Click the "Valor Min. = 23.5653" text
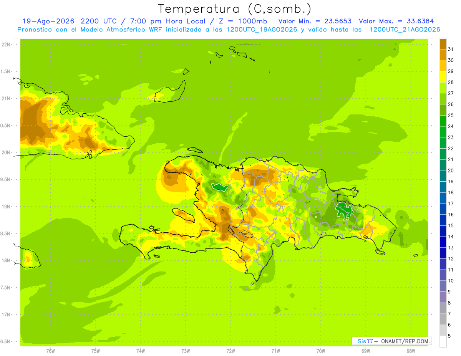 (x=315, y=21)
